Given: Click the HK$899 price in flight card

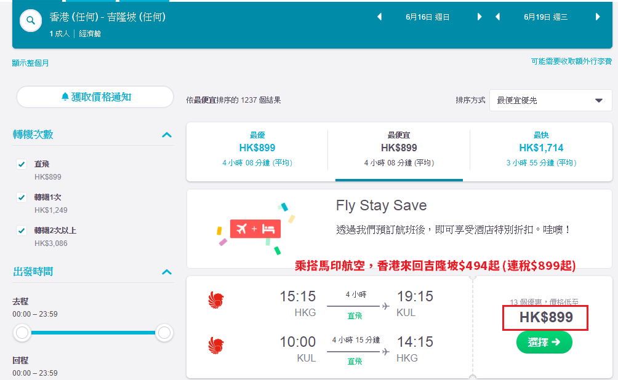Looking at the screenshot, I should point(546,317).
